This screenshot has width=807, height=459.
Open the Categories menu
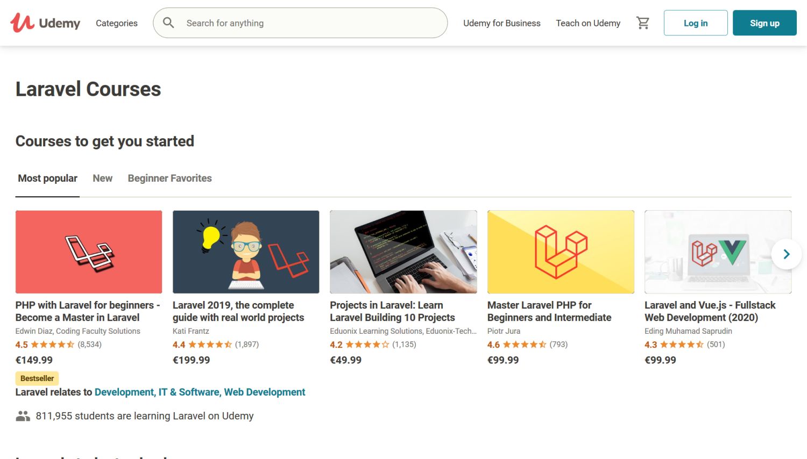(117, 23)
